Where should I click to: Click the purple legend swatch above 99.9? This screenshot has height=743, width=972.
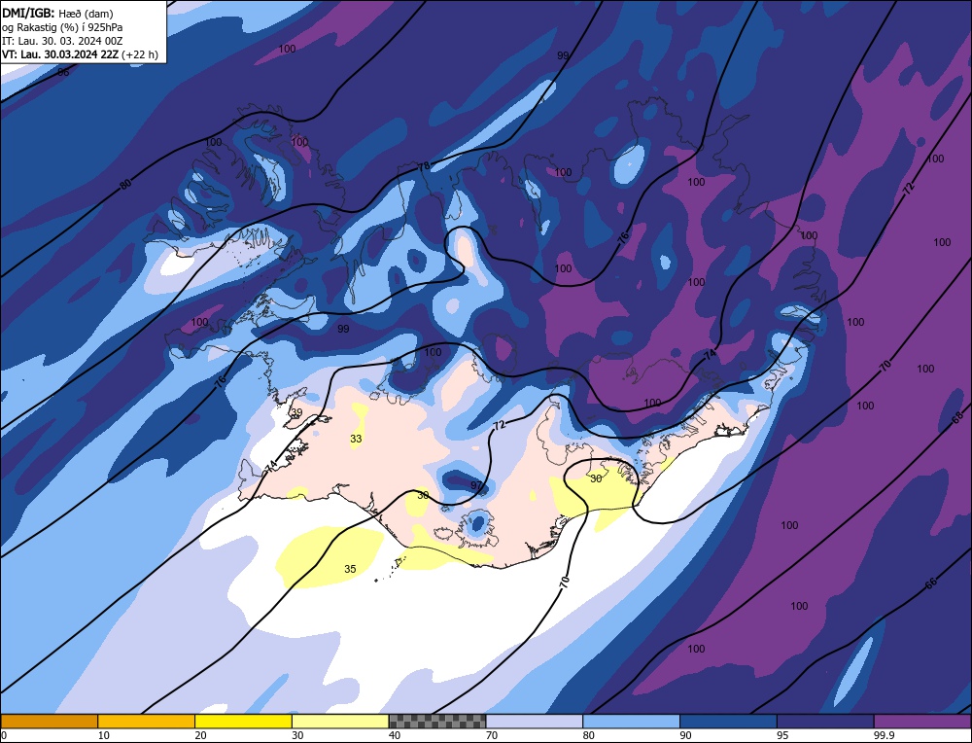click(x=922, y=722)
